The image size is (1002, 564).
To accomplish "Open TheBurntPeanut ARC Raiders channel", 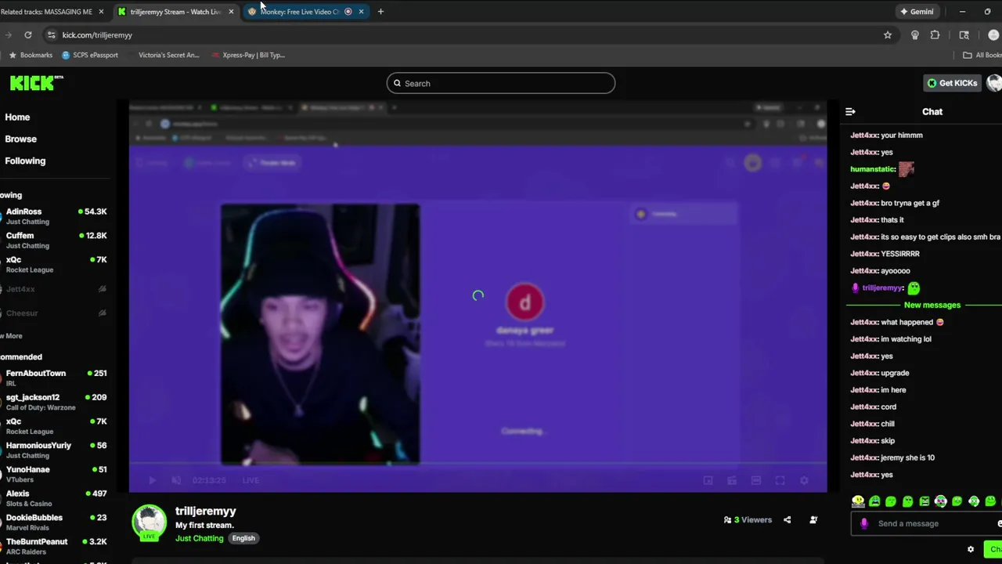I will click(55, 547).
